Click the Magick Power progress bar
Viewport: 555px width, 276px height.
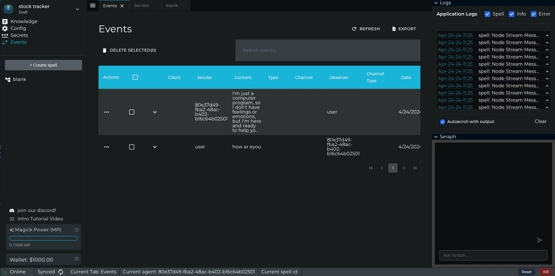tap(43, 238)
